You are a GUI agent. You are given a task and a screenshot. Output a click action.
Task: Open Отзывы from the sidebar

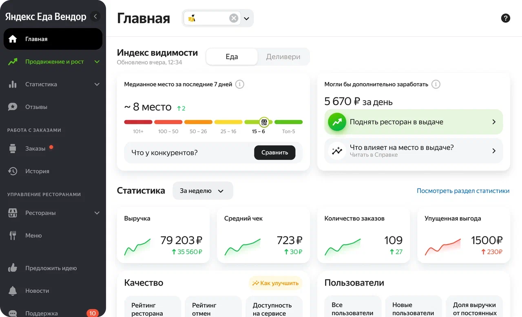click(36, 107)
